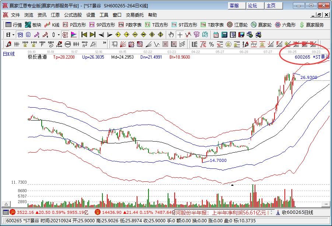Jump to first bar with skip-to-start icon

(x=84, y=35)
